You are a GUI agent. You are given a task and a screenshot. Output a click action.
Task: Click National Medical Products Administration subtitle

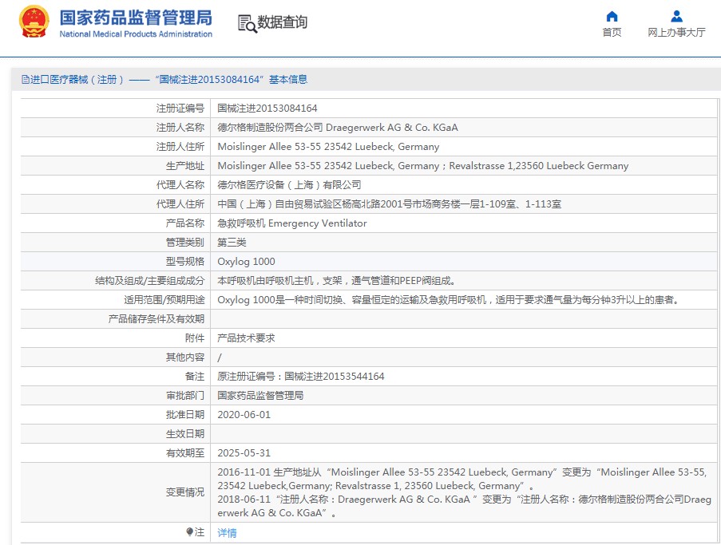coord(136,34)
